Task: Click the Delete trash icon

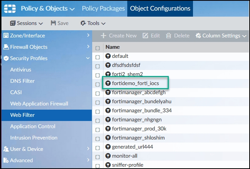Action: click(x=169, y=36)
